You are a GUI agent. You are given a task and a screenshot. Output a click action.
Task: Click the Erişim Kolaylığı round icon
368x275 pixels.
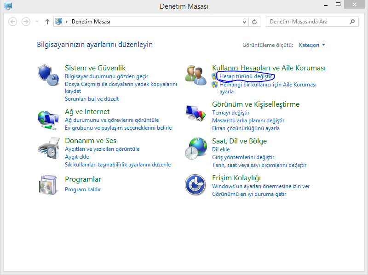pos(195,185)
